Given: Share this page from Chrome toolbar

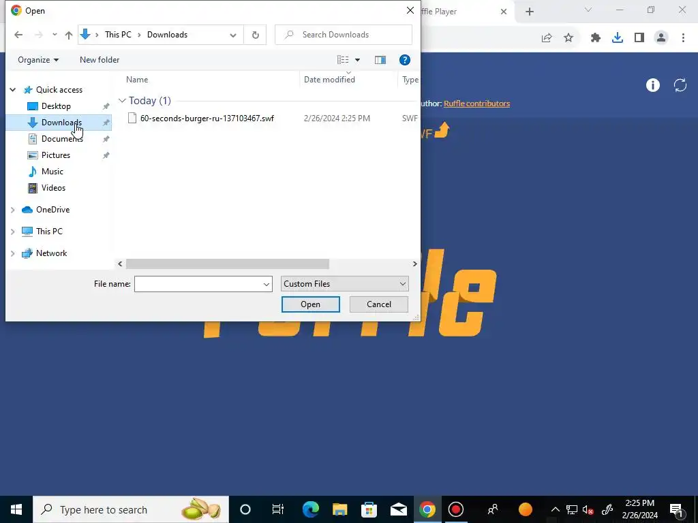Looking at the screenshot, I should [547, 38].
